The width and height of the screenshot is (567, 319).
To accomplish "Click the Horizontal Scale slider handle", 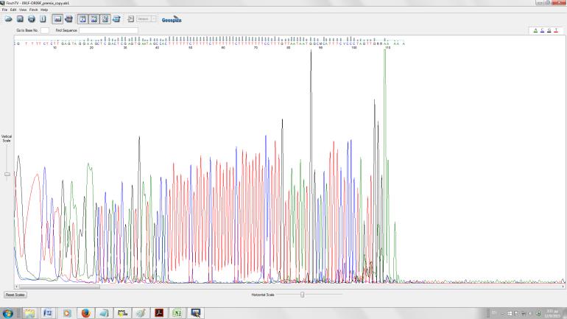I will 303,295.
